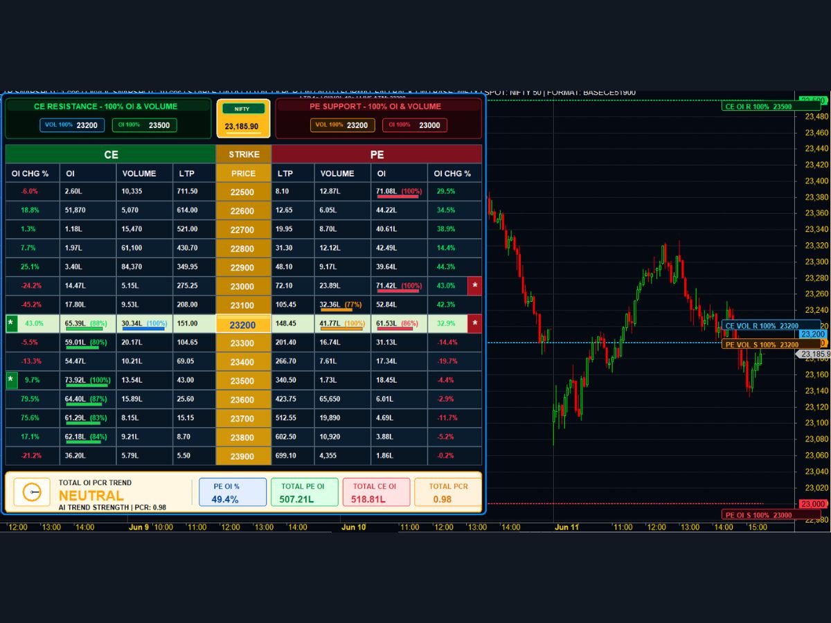Click the CE volume value 30.34L (100%)
831x623 pixels.
(x=144, y=323)
